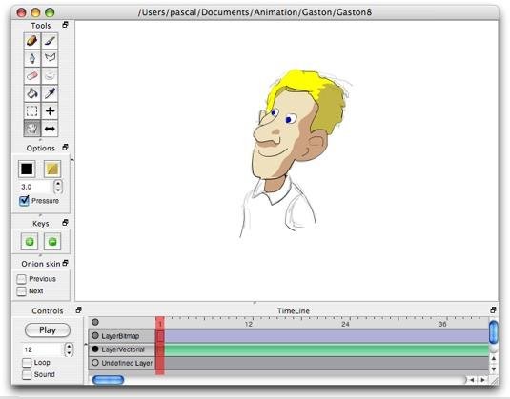Click the frame rate input field

pyautogui.click(x=42, y=349)
